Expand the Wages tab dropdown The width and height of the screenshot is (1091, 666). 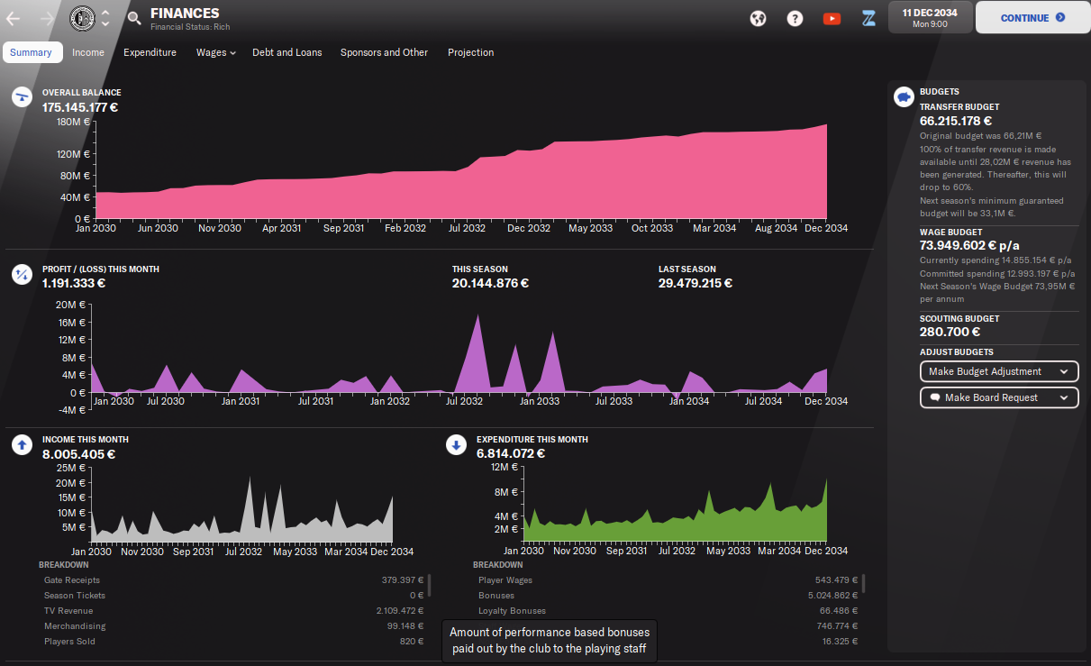[x=215, y=52]
